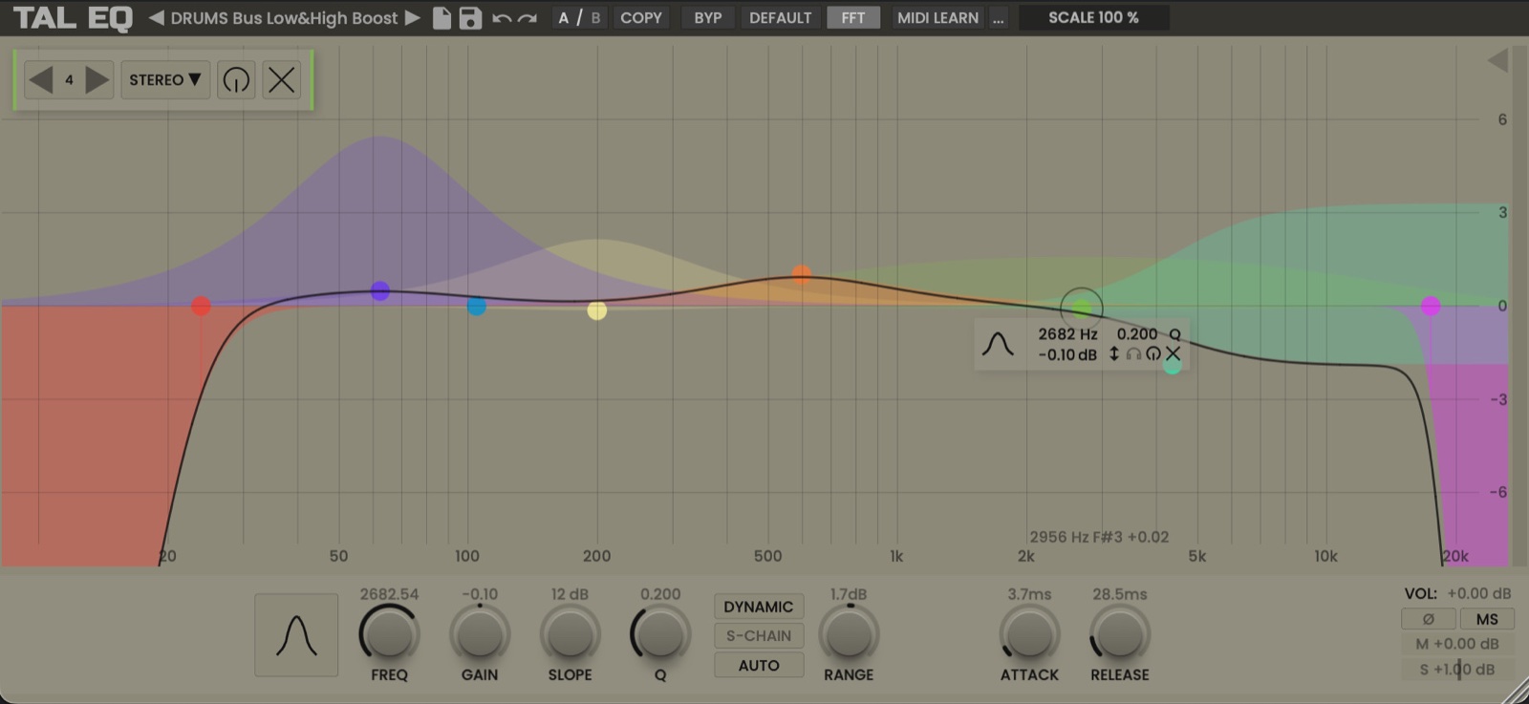Click the GAIN knob
The height and width of the screenshot is (704, 1529).
(480, 633)
